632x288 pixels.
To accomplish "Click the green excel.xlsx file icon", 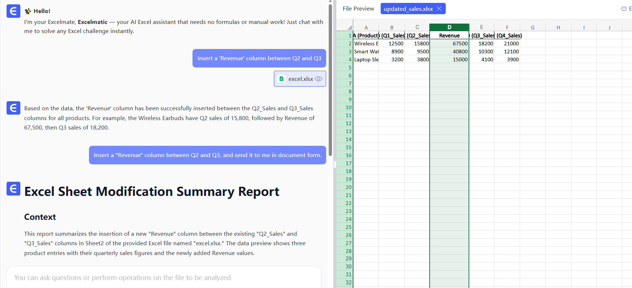I will [x=281, y=79].
